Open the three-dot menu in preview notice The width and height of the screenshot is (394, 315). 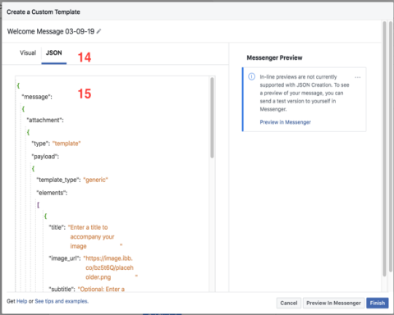point(358,77)
